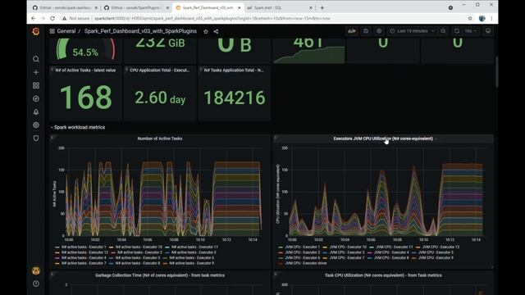The image size is (525, 295).
Task: Open the Server Admin shield icon
Action: coord(36,138)
